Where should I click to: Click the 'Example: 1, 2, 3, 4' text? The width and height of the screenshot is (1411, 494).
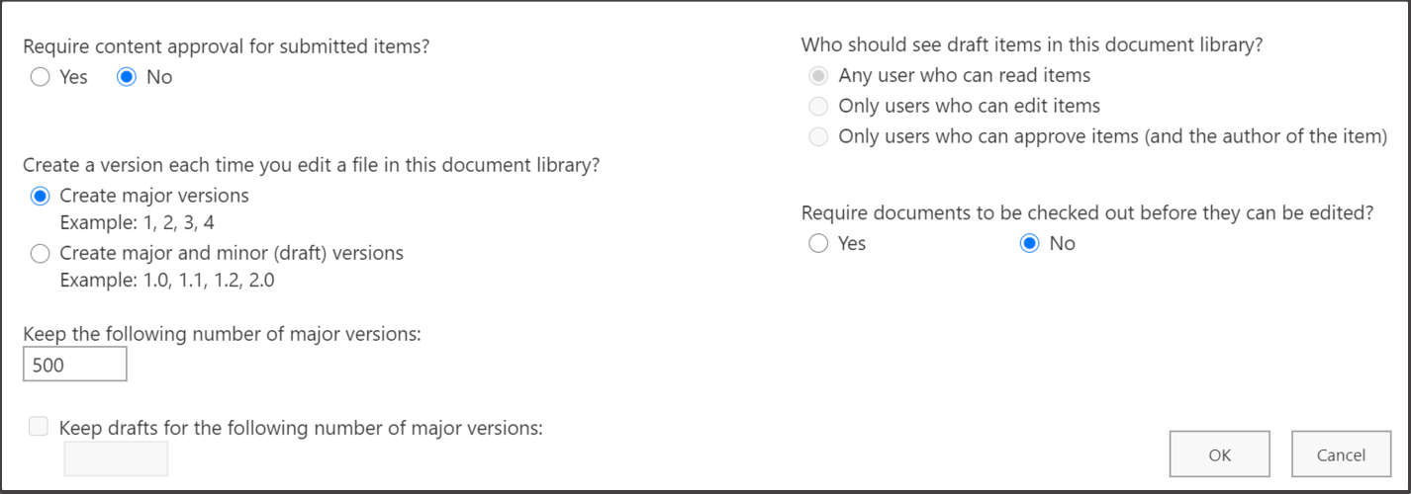(138, 222)
